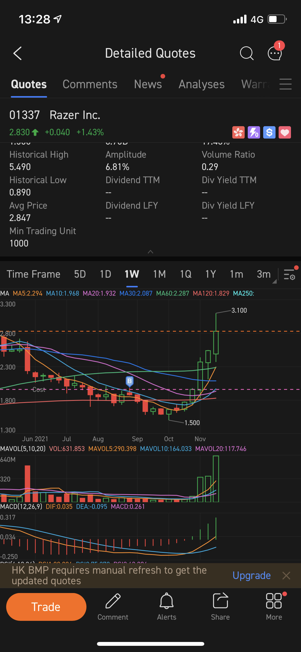Tap the Razer Inc. stock name
This screenshot has width=301, height=652.
point(75,115)
